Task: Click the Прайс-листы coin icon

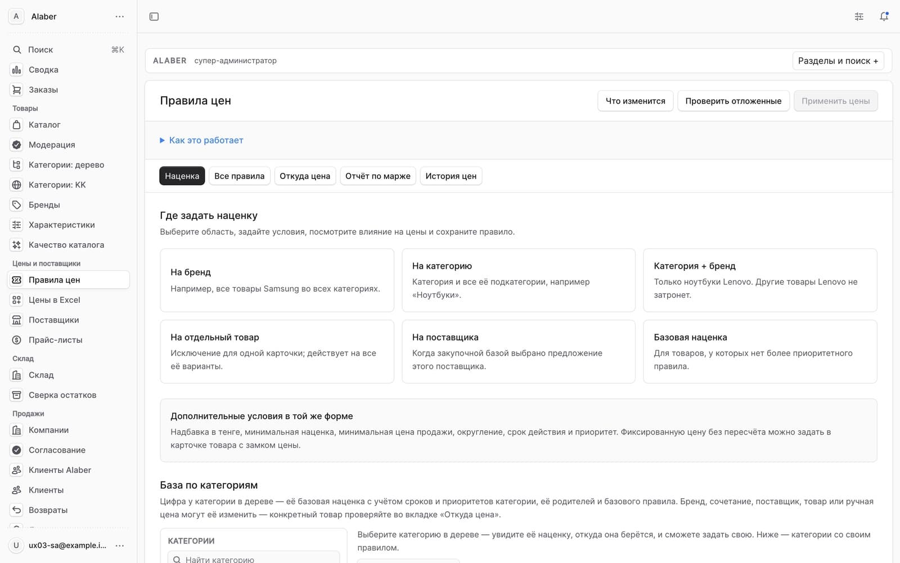Action: coord(17,339)
